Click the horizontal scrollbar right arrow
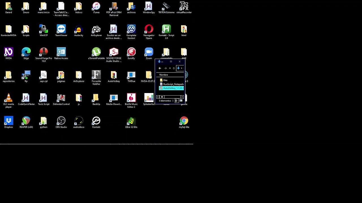Screen dimensions: 362x203 pos(182,97)
